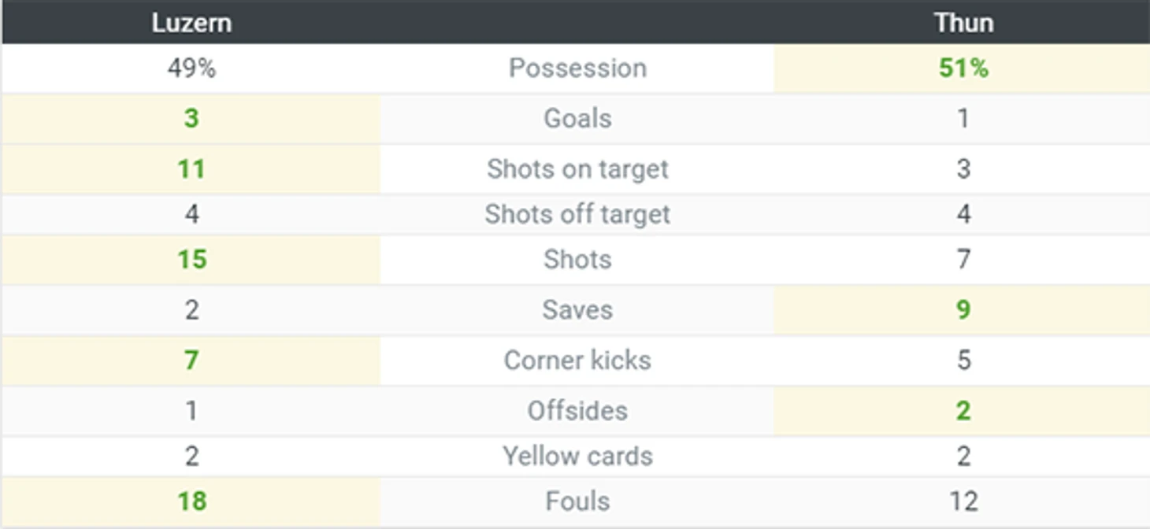This screenshot has height=529, width=1150.
Task: Select the Saves row label
Action: 577,310
